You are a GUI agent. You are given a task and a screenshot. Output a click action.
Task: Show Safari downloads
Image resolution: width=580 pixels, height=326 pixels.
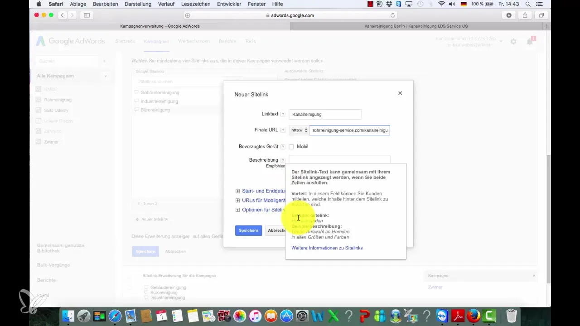(x=509, y=15)
